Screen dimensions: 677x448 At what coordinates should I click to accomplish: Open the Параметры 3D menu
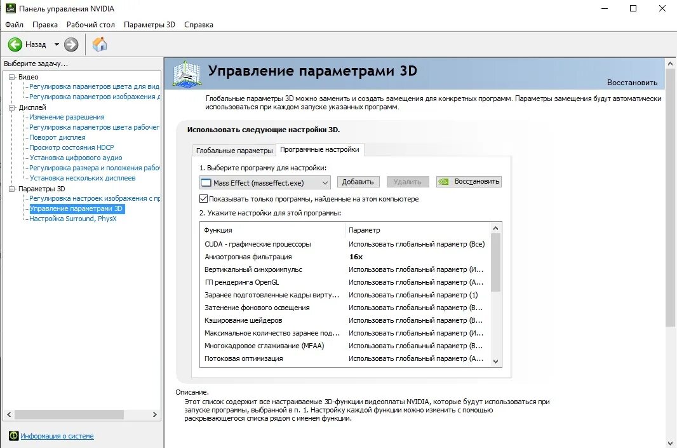point(149,25)
